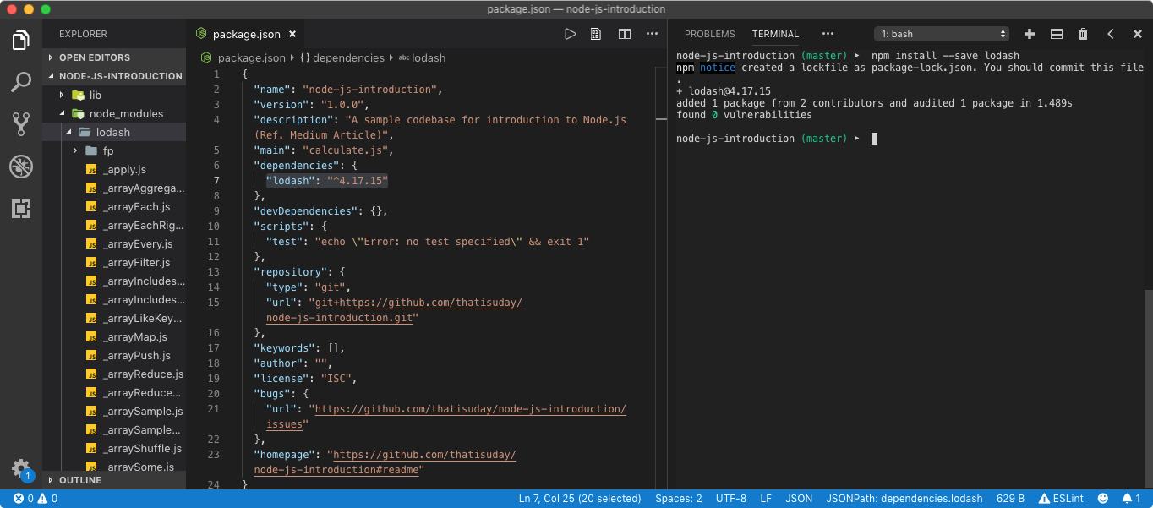Switch to the Problems tab
The width and height of the screenshot is (1153, 508).
[x=709, y=34]
